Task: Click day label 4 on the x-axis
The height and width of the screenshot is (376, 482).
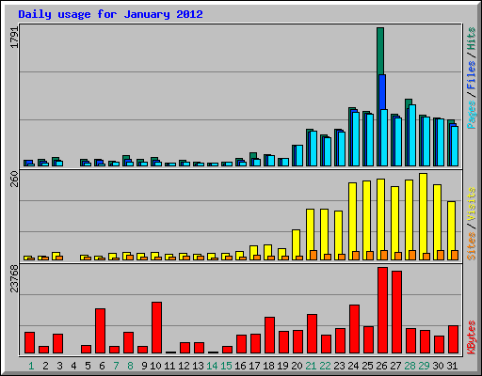Action: point(73,366)
